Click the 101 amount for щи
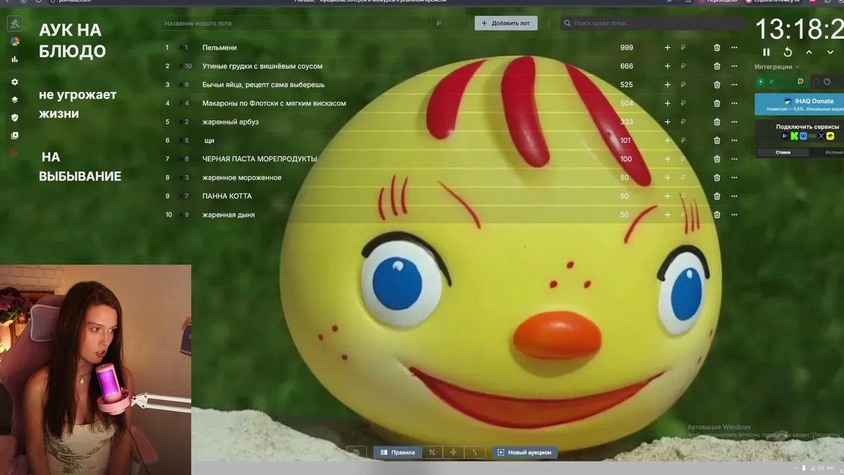 click(625, 140)
